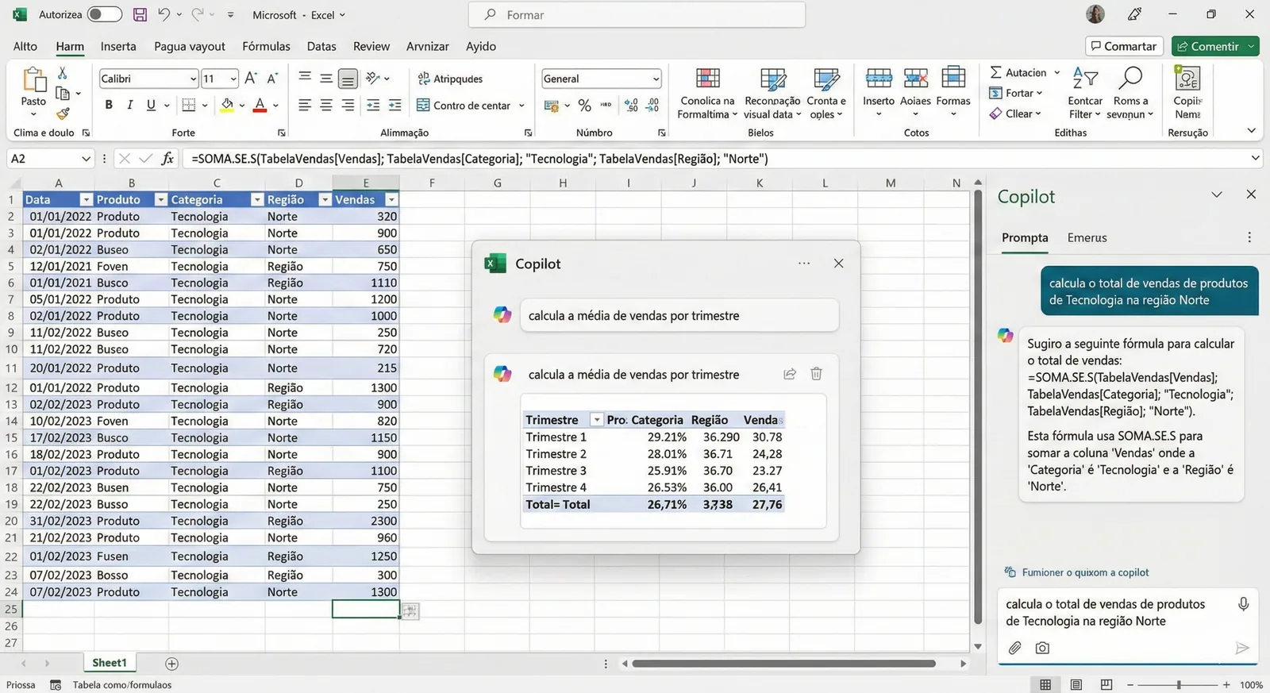Image resolution: width=1270 pixels, height=693 pixels.
Task: Click the zoom slider handle
Action: [x=1179, y=684]
